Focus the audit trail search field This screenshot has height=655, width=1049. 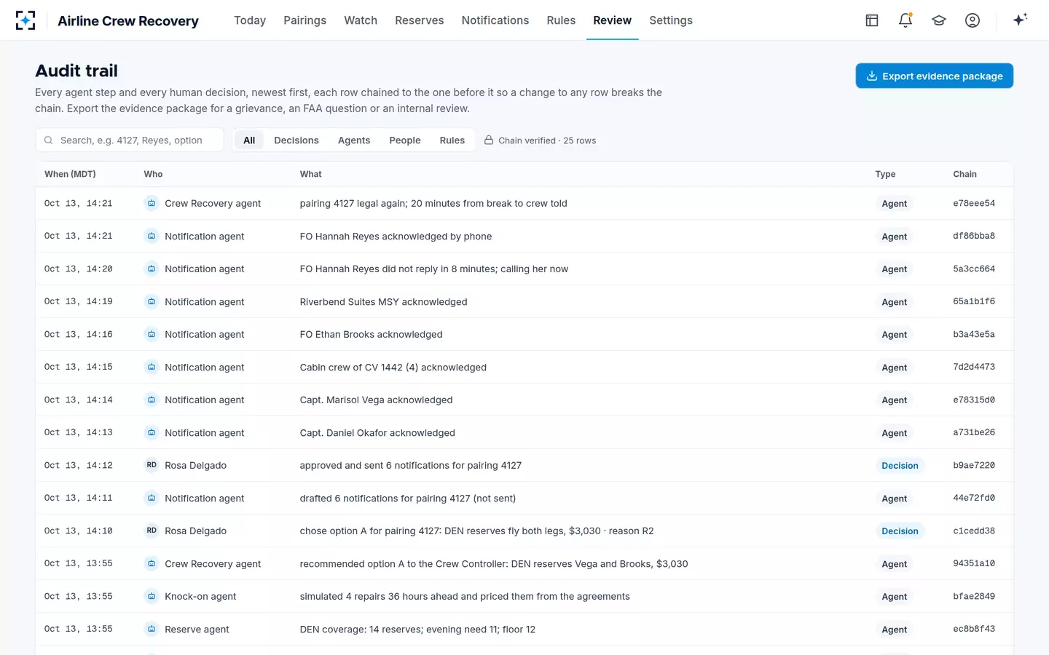pos(130,140)
